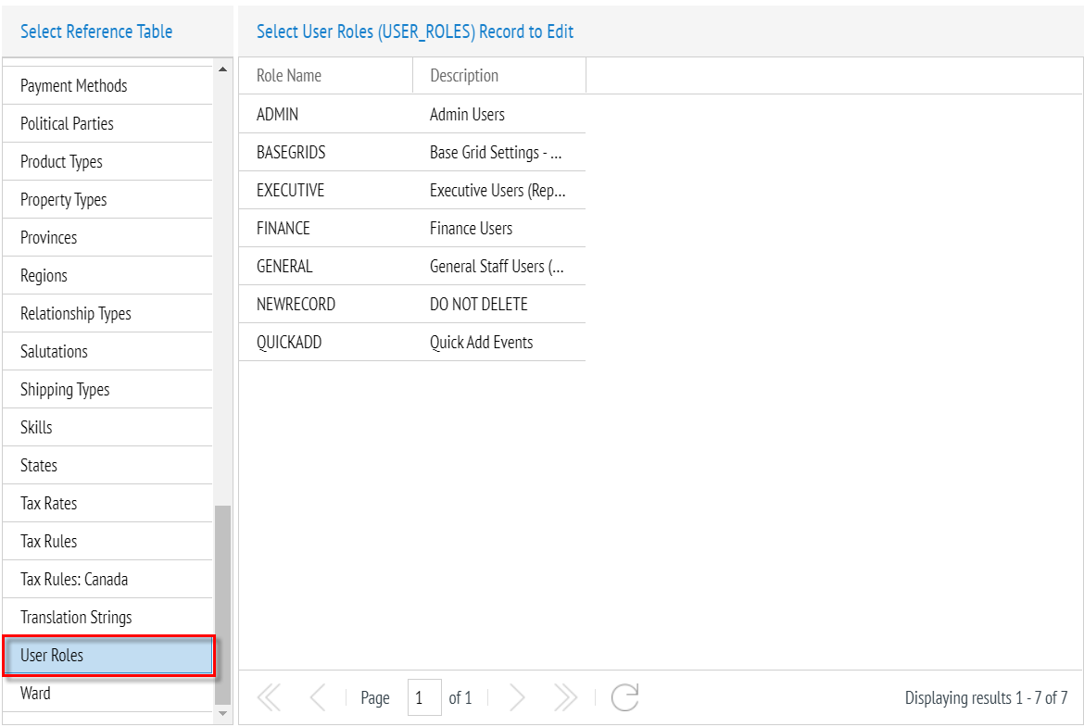Viewport: 1084px width, 727px height.
Task: Click the page number input field
Action: click(424, 697)
